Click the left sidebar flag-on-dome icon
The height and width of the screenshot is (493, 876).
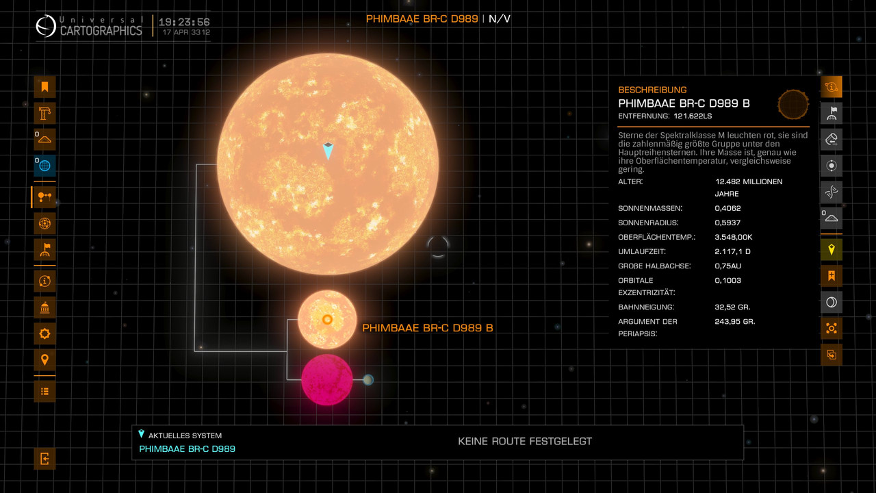[44, 249]
